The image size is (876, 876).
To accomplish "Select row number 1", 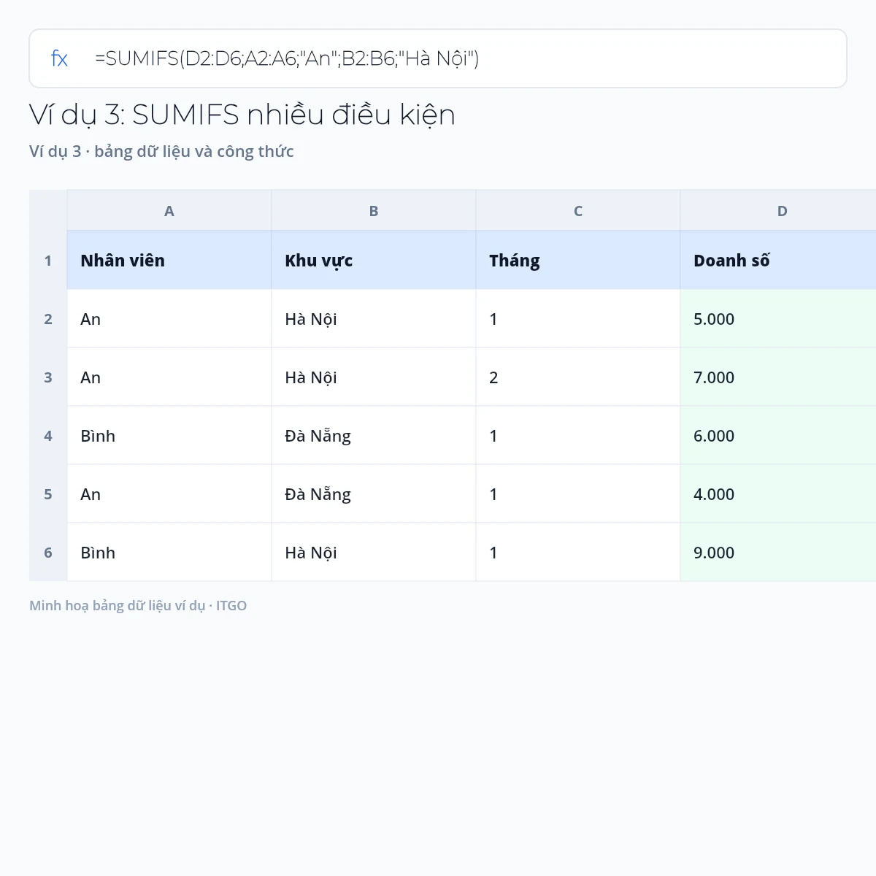I will coord(48,261).
